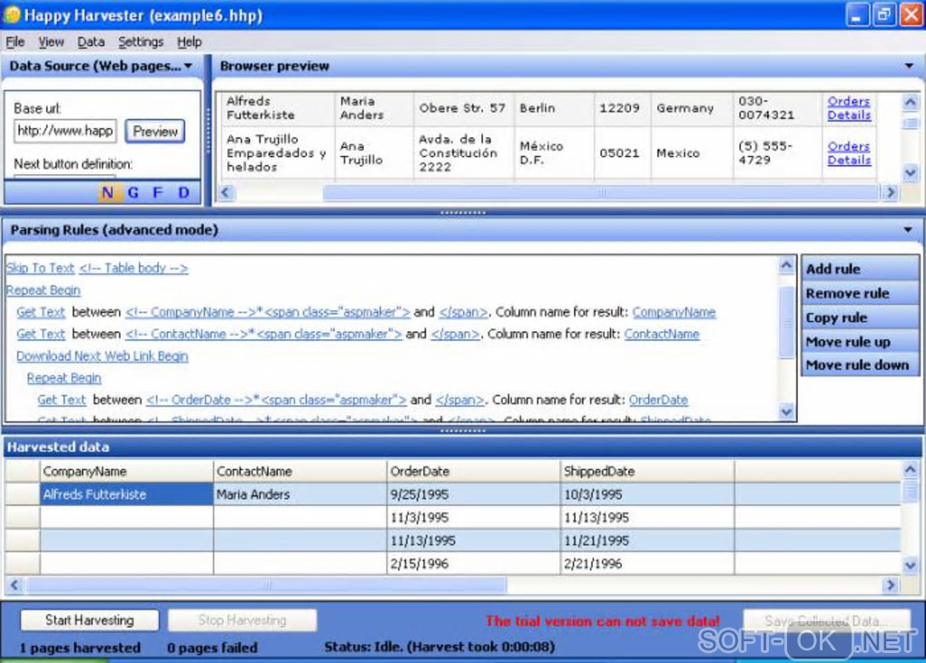Expand the Data Source dropdown arrow
The image size is (926, 663).
(189, 66)
